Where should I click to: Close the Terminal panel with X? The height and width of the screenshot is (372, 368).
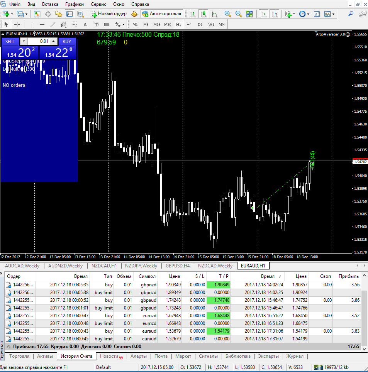tap(2, 274)
